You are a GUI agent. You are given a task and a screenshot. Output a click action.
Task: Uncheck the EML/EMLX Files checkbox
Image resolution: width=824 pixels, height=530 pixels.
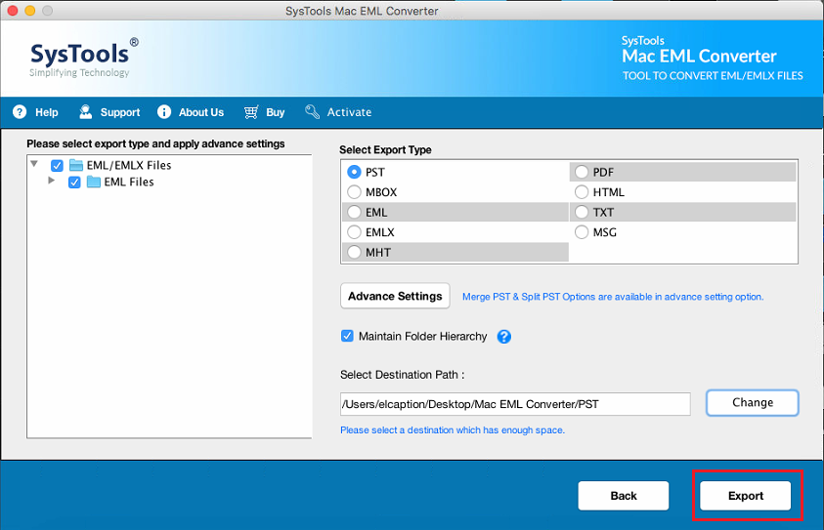[x=57, y=166]
